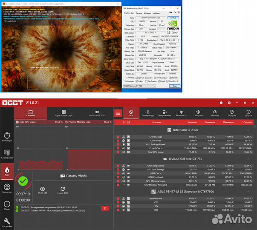Show Frequency sensors tab
This screenshot has height=230, width=257.
click(215, 113)
